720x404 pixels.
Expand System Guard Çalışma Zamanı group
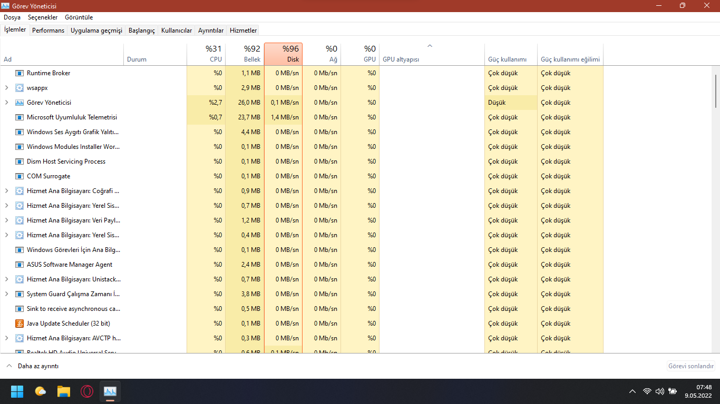coord(6,294)
